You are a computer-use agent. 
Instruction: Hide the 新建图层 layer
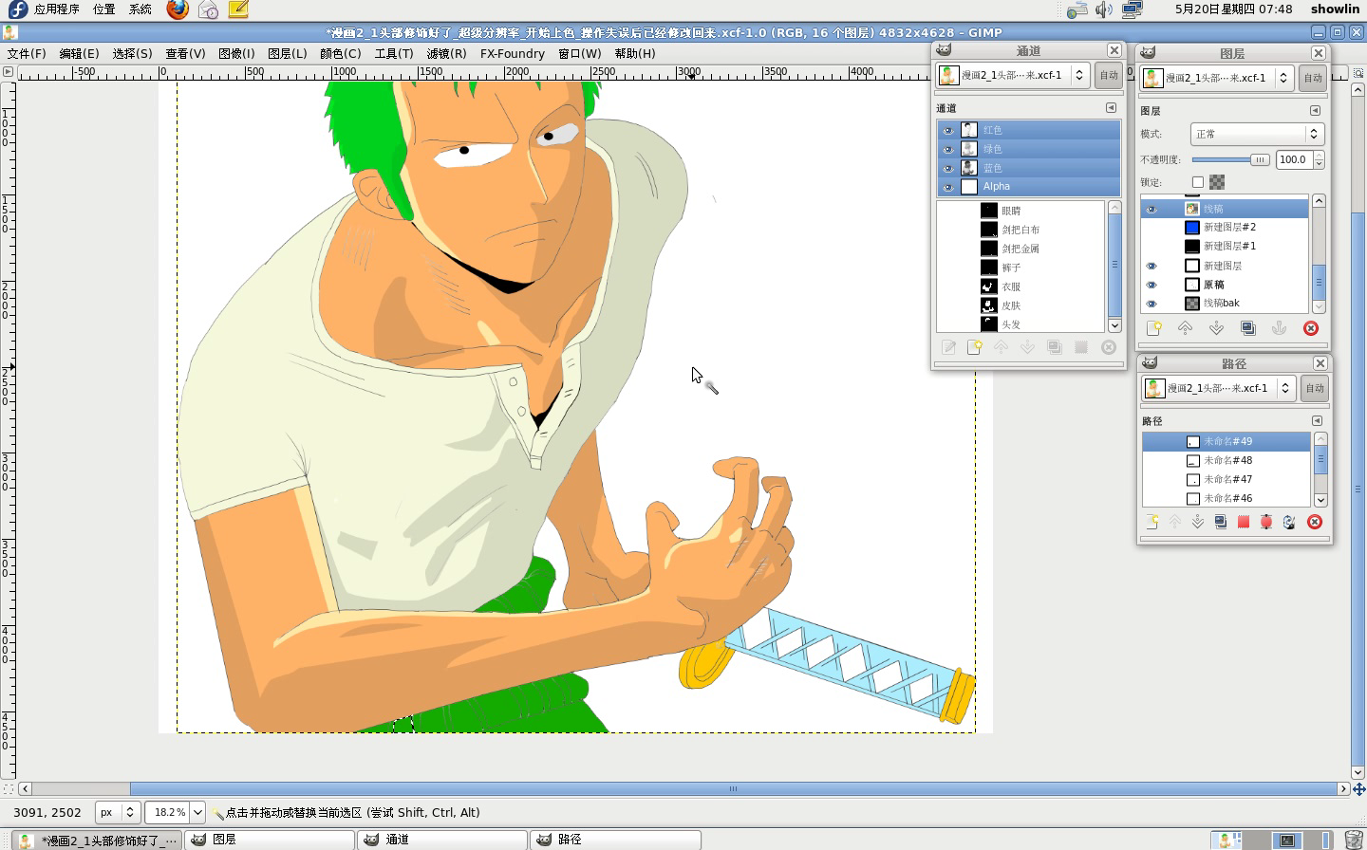click(x=1152, y=266)
